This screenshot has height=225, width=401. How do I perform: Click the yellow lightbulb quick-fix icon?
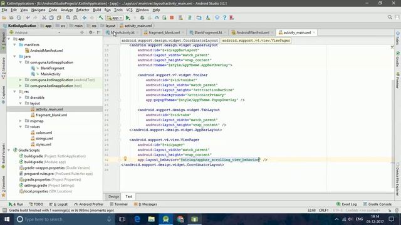[125, 159]
